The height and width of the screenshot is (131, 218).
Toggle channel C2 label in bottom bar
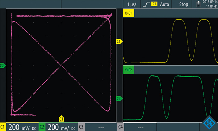point(42,127)
